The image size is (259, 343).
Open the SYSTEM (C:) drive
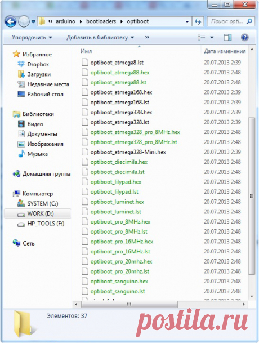tap(43, 204)
